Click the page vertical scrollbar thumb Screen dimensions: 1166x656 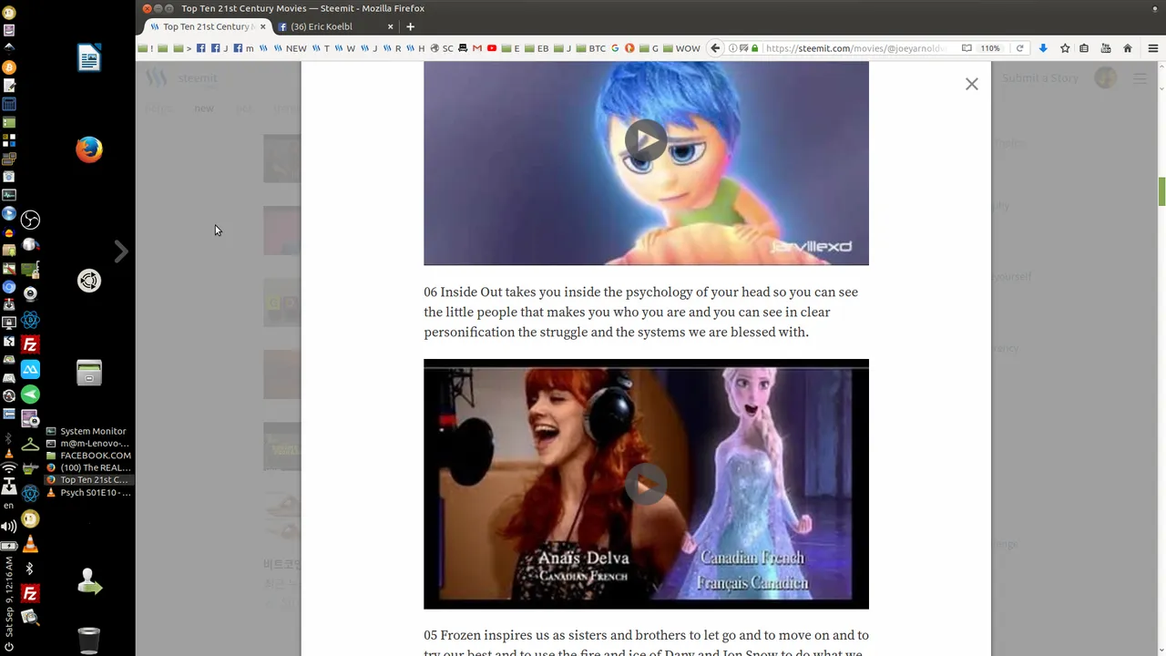1161,191
